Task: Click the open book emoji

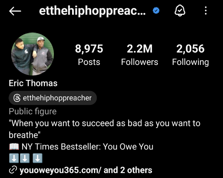Action: pos(14,147)
